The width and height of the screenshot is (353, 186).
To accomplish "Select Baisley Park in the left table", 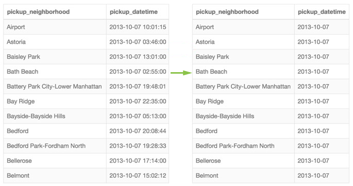I will point(23,57).
